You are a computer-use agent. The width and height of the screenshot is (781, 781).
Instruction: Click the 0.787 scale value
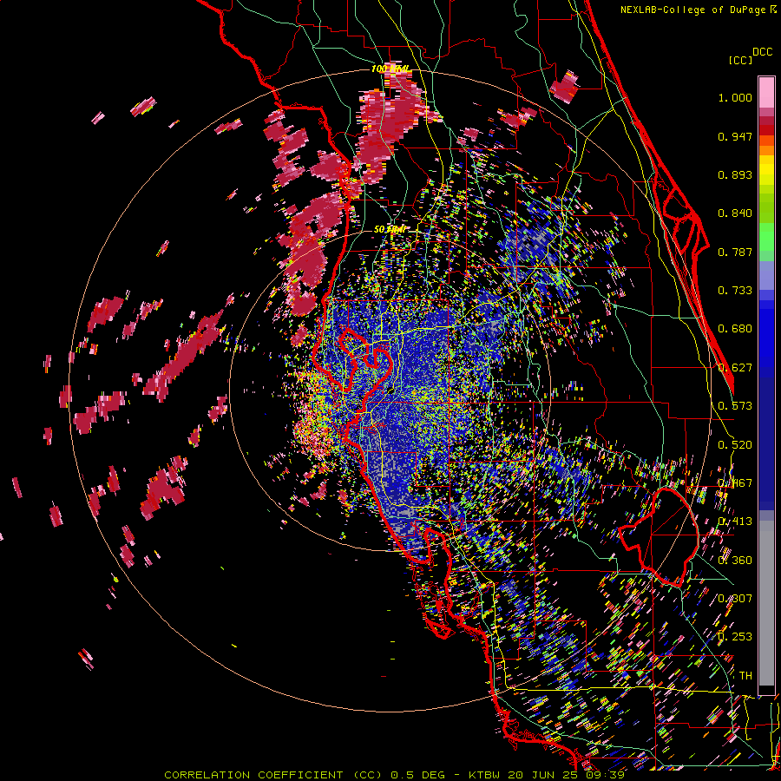point(735,252)
